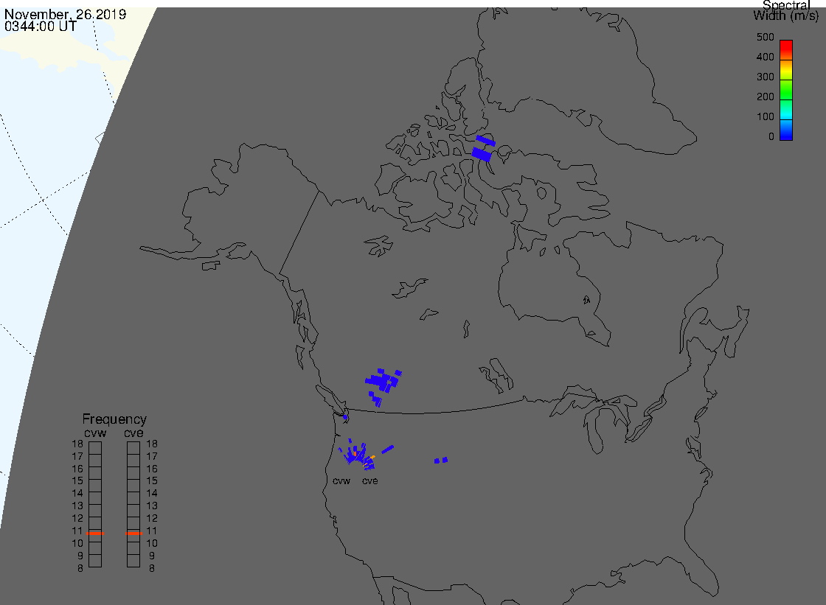826x605 pixels.
Task: Click the cve radar label on the map
Action: coord(369,481)
